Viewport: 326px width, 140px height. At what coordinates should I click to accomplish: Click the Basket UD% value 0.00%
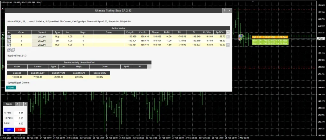pyautogui.click(x=100, y=77)
